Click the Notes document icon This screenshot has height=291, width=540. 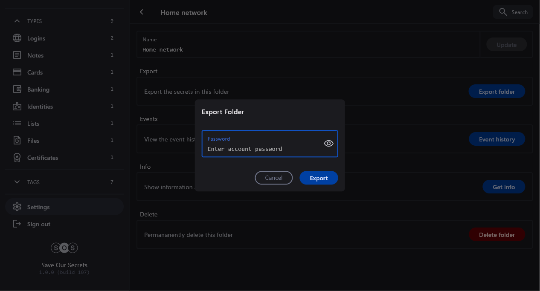tap(17, 55)
